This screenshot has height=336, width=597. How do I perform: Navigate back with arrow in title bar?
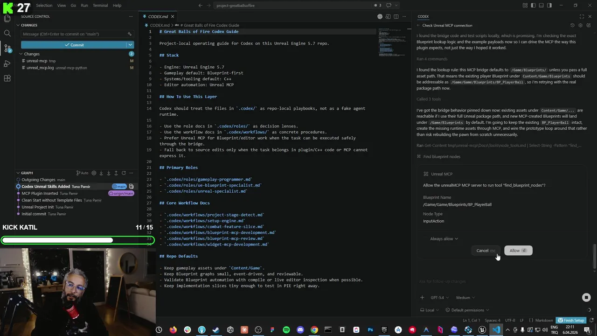pyautogui.click(x=201, y=6)
